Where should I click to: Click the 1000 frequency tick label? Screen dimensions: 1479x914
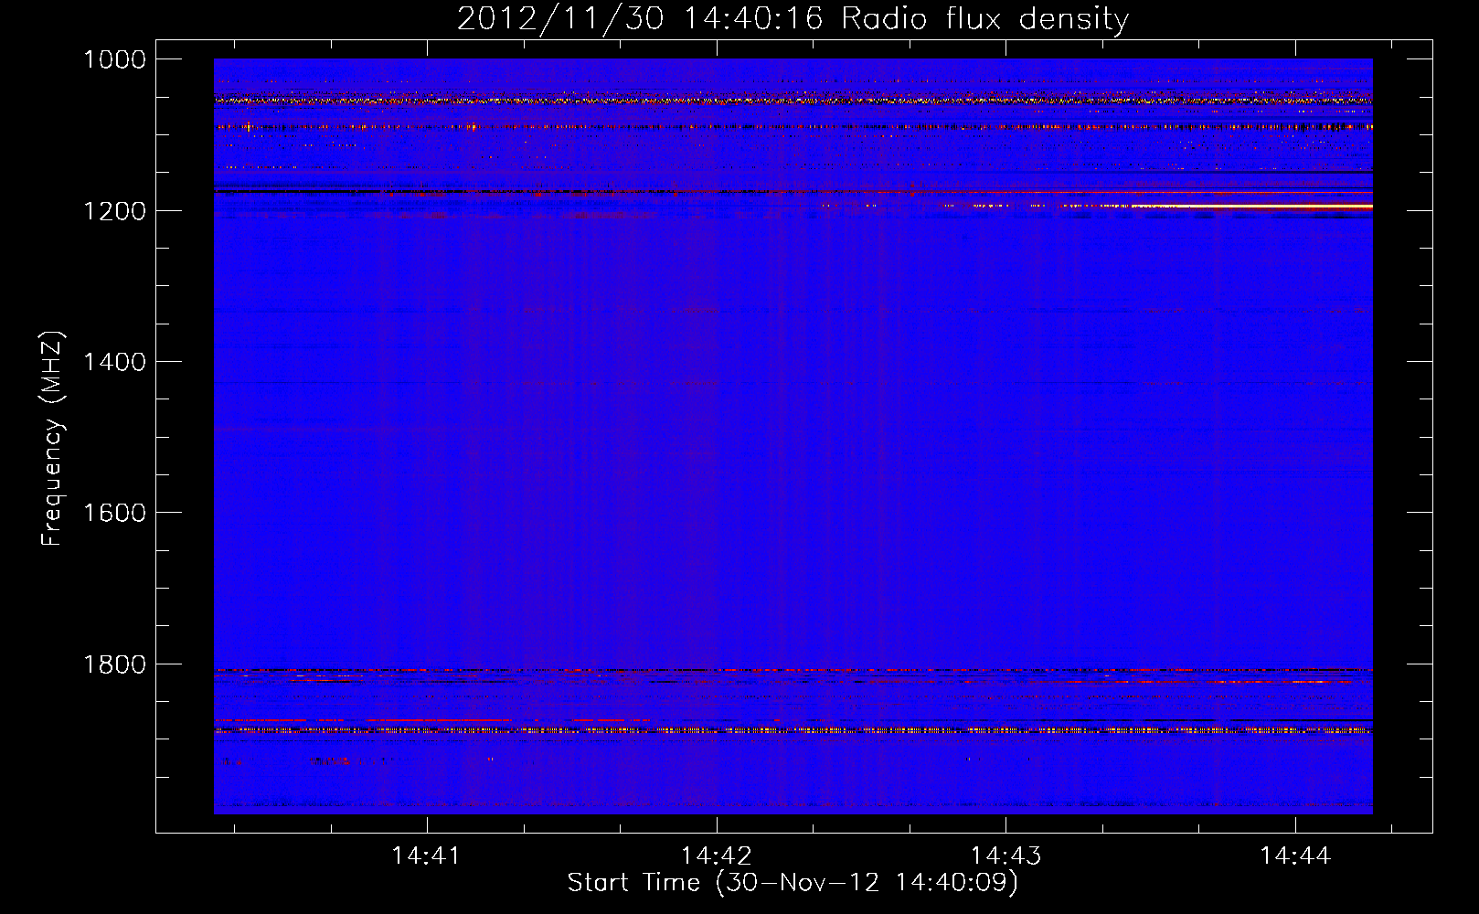tap(114, 59)
